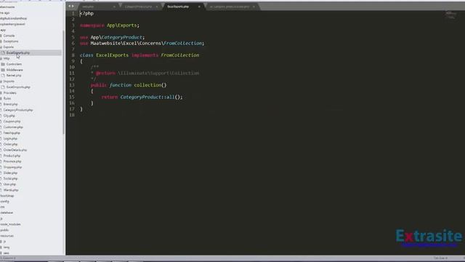The width and height of the screenshot is (465, 262).
Task: Open Feeship.php in sidebar
Action: [12, 132]
